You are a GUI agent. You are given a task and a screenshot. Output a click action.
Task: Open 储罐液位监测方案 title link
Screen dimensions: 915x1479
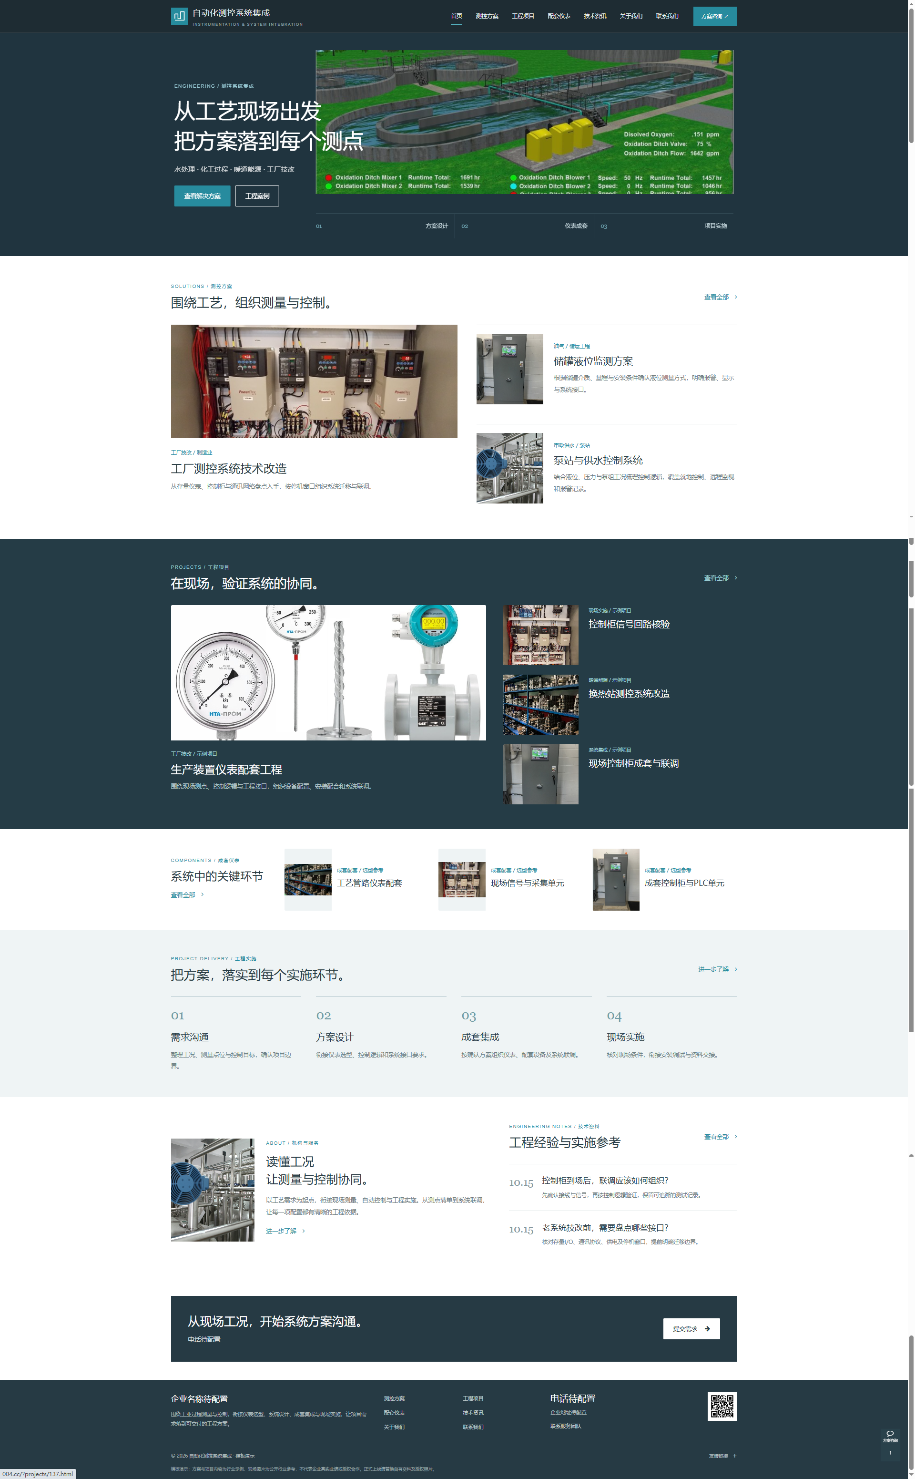[x=593, y=361]
